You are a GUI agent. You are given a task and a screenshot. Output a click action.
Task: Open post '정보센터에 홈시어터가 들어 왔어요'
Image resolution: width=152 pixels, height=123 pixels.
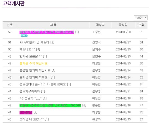43,84
